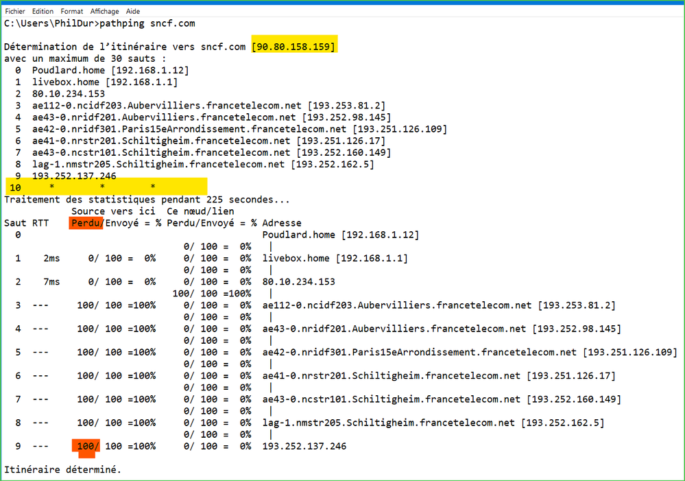The image size is (685, 481).
Task: Click 'ae42-0.nridf301' address in statistics table
Action: [470, 353]
